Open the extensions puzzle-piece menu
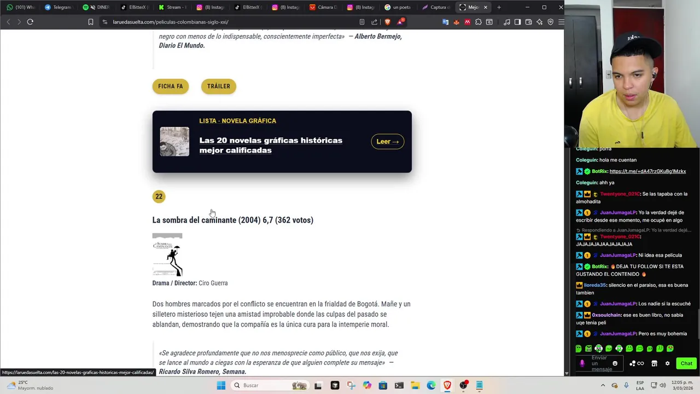Image resolution: width=700 pixels, height=394 pixels. tap(479, 22)
